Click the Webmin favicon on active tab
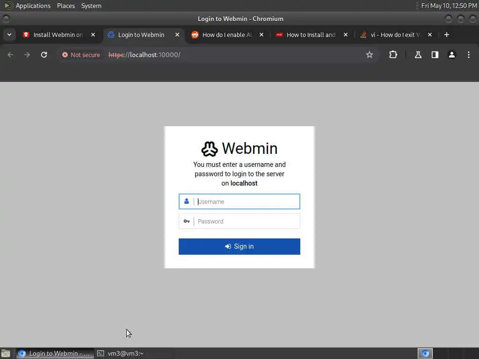The image size is (479, 359). click(x=111, y=35)
